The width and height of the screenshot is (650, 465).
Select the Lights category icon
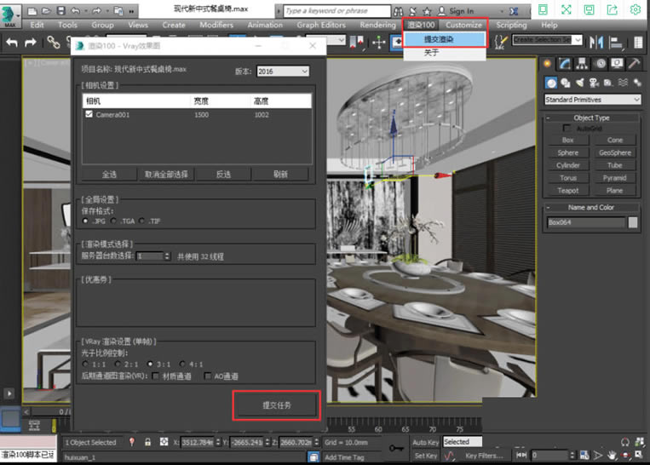[x=579, y=83]
